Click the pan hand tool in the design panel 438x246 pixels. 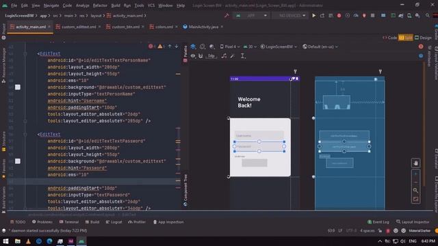point(415,163)
